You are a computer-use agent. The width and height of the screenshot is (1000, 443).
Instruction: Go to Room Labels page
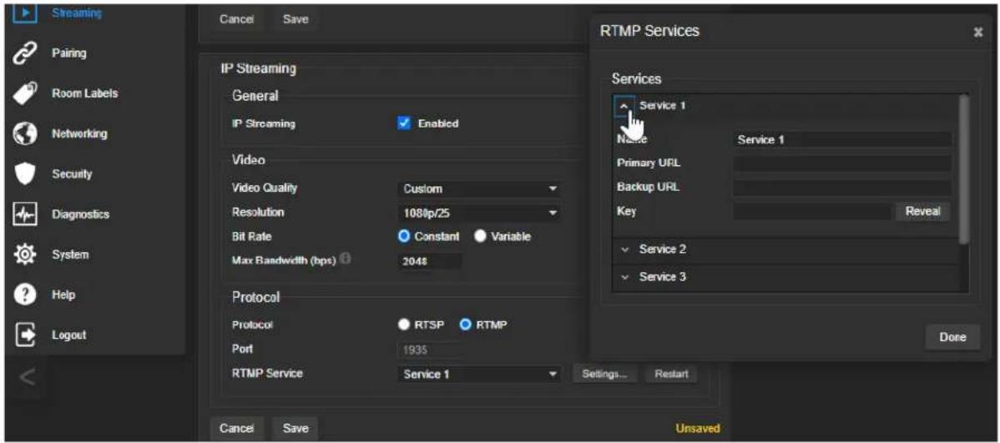[x=85, y=93]
